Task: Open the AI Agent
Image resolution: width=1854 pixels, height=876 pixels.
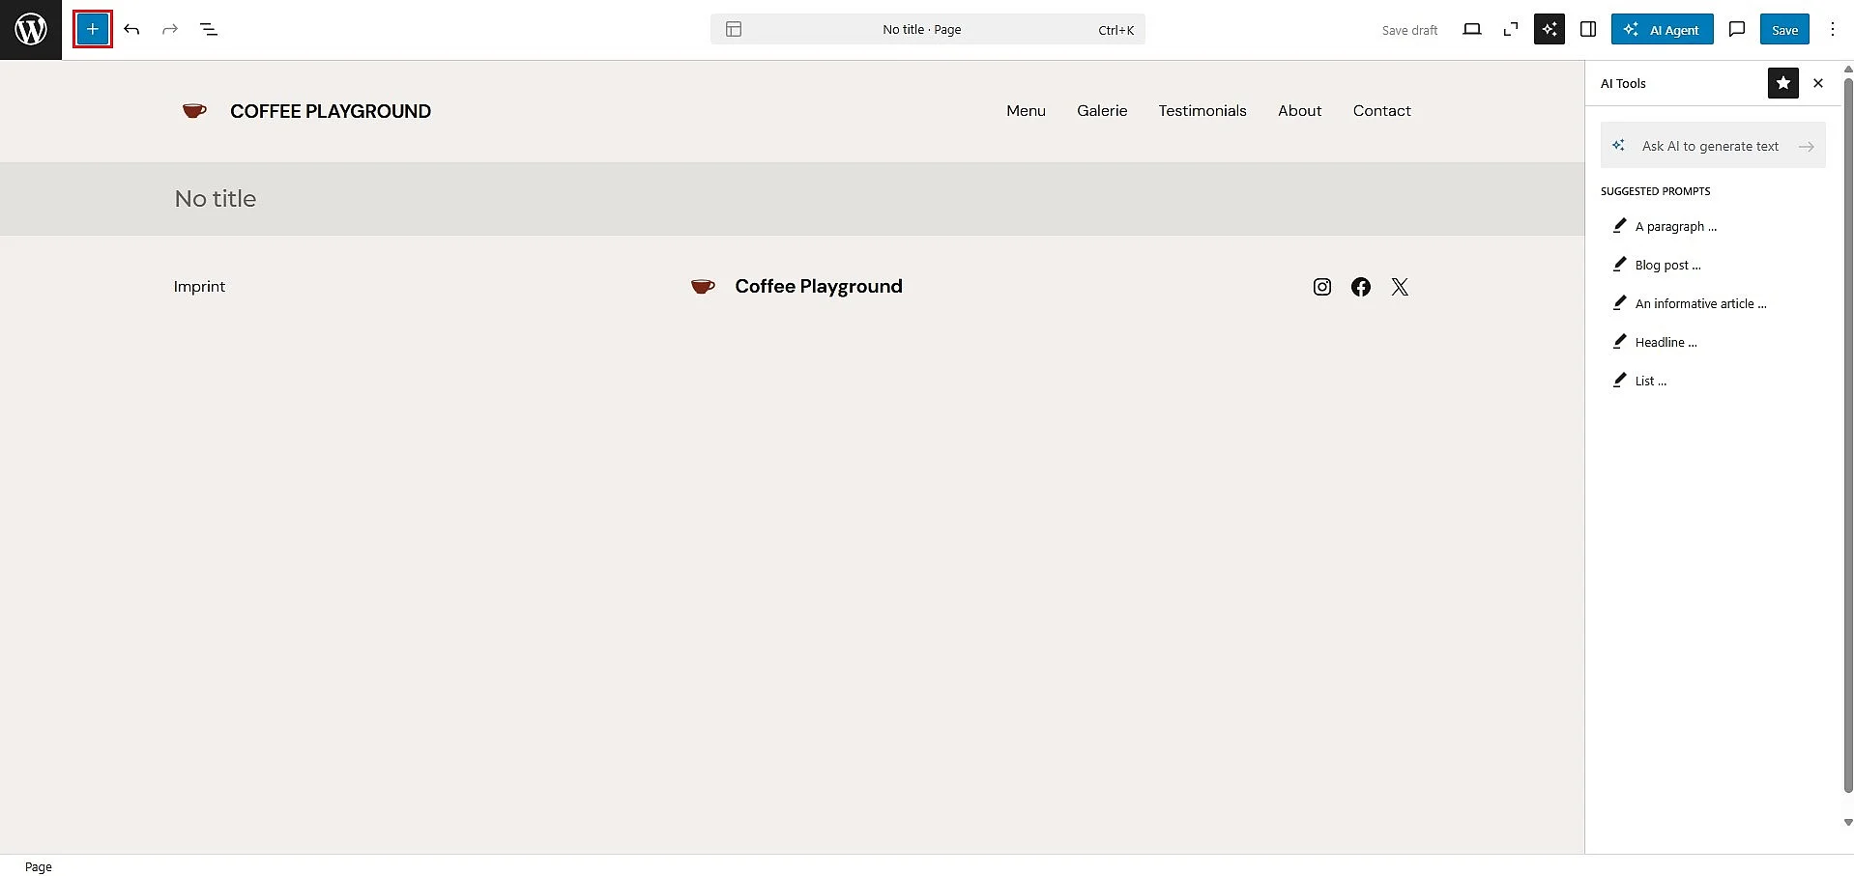Action: click(1663, 30)
